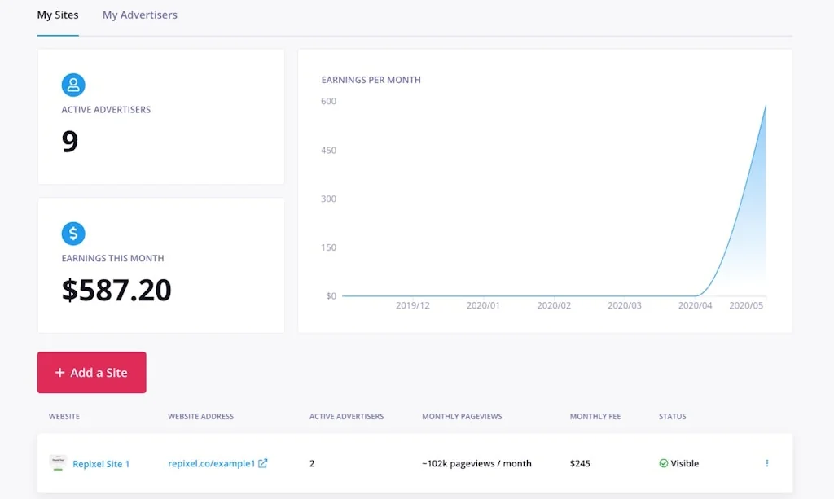Visit the repixel.co/example1 address link
Viewport: 834px width, 499px height.
(211, 463)
